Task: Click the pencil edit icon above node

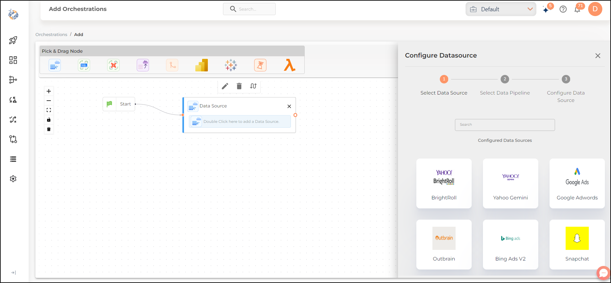Action: (x=225, y=86)
